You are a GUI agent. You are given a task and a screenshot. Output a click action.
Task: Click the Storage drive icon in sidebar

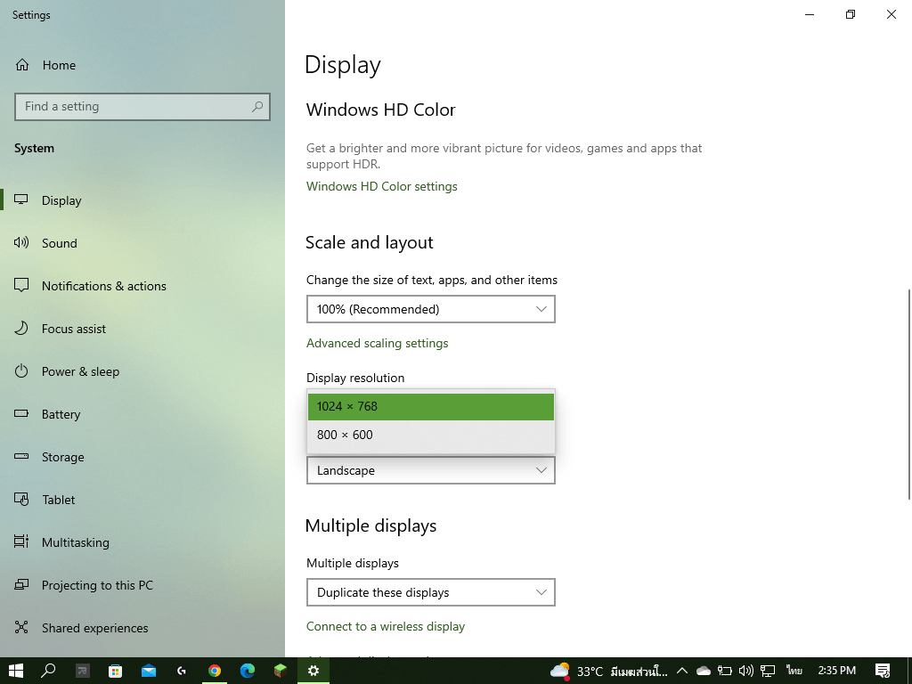click(21, 457)
